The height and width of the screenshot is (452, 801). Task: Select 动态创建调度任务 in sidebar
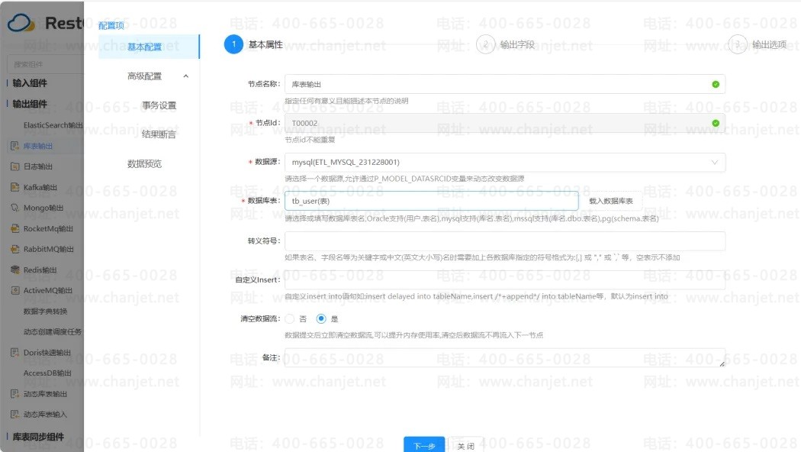(x=52, y=331)
